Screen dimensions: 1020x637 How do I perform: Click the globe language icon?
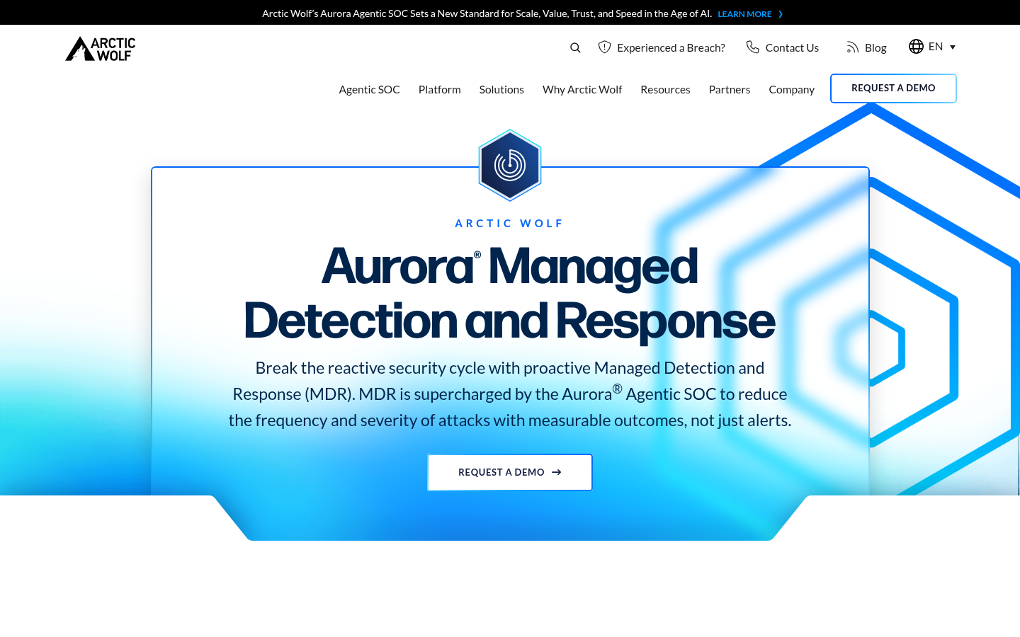(916, 46)
